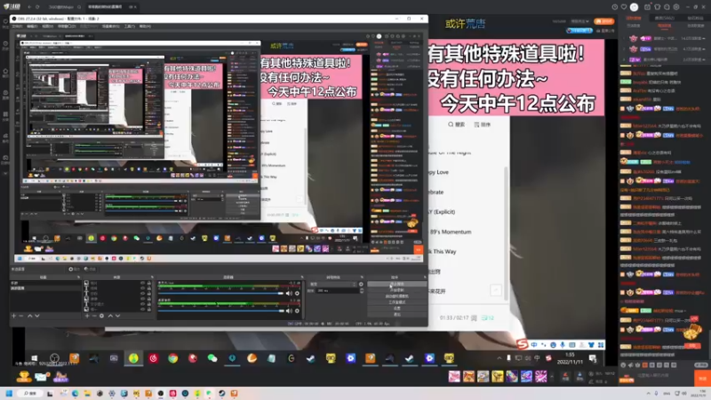
Task: Enable 工作室模式 in OBS controls
Action: point(396,302)
